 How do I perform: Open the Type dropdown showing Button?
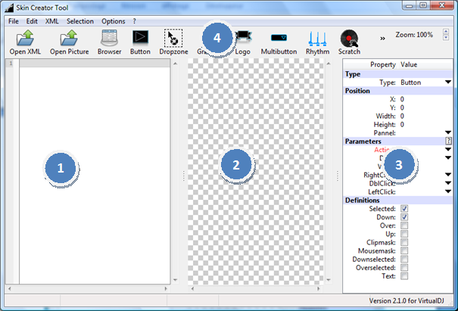(x=448, y=82)
